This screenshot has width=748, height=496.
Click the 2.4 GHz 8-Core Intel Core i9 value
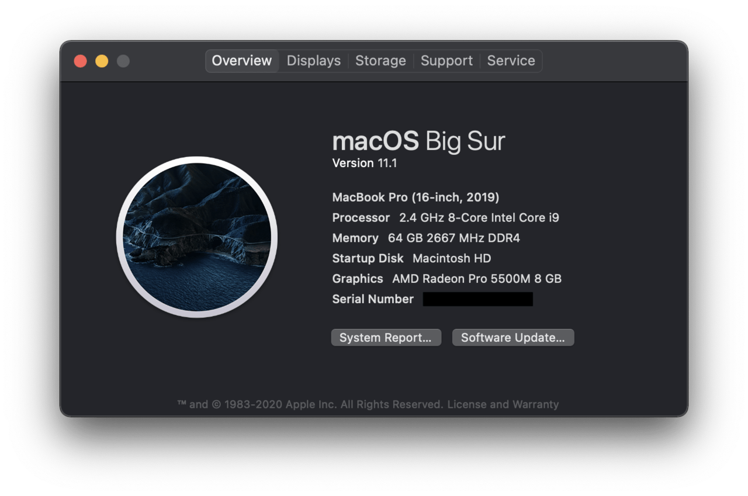pos(479,218)
